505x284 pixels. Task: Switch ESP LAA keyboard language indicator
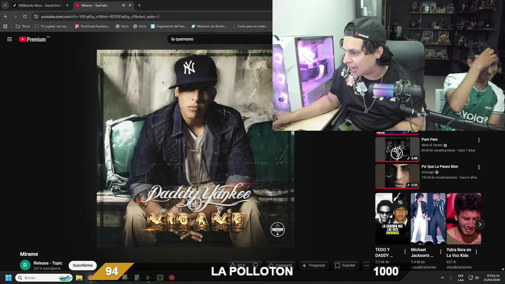(x=461, y=278)
